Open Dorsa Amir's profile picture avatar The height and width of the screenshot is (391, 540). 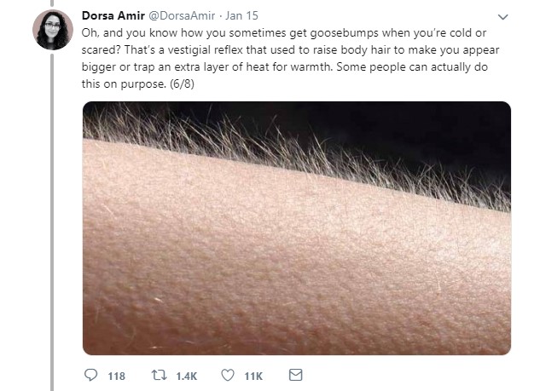(53, 30)
